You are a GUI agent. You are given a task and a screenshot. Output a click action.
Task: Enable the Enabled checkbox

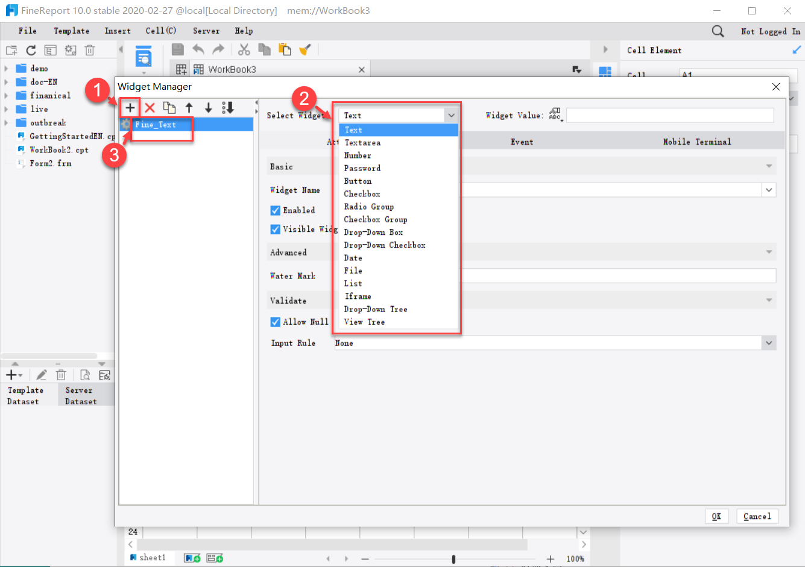pos(276,210)
